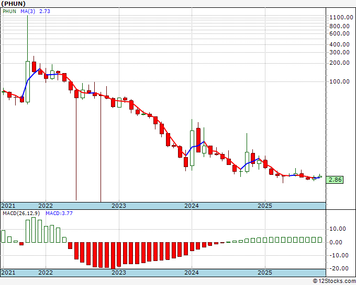
Task: Click the deepest red MACD bar before 2023
Action: (113, 255)
